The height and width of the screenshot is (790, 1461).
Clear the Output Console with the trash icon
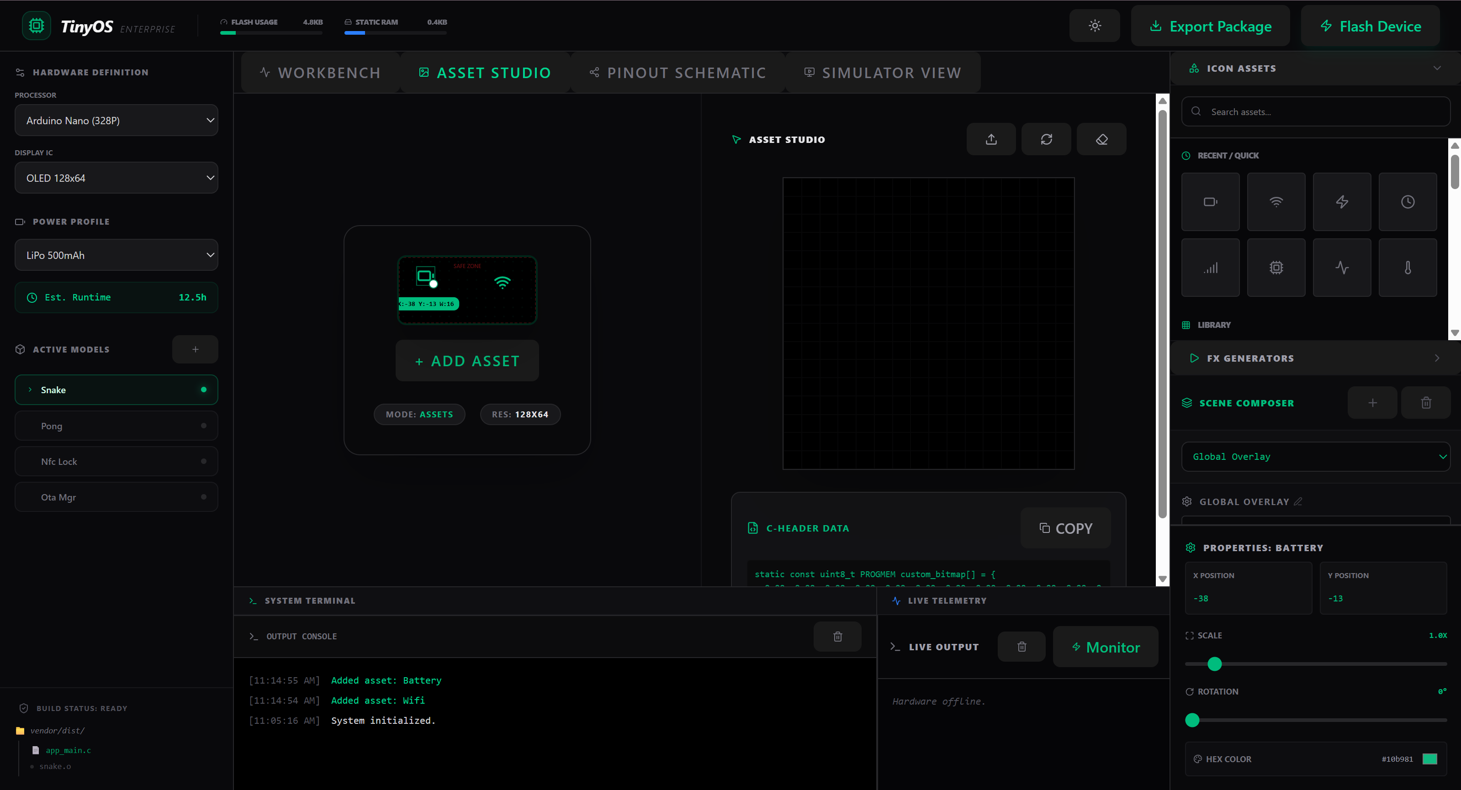pos(838,636)
